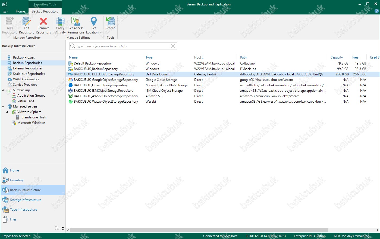Click the Enterprise Plus Edition status text

pos(310,236)
